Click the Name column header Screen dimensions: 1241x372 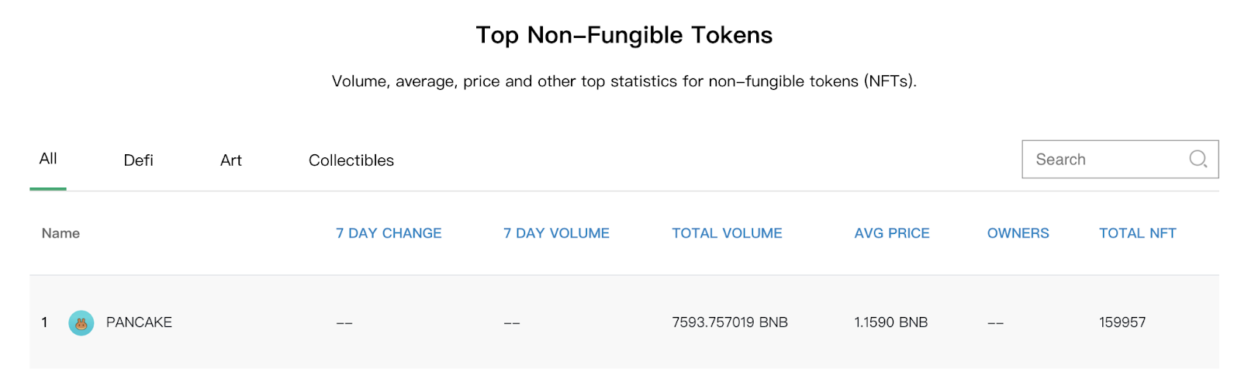tap(60, 233)
